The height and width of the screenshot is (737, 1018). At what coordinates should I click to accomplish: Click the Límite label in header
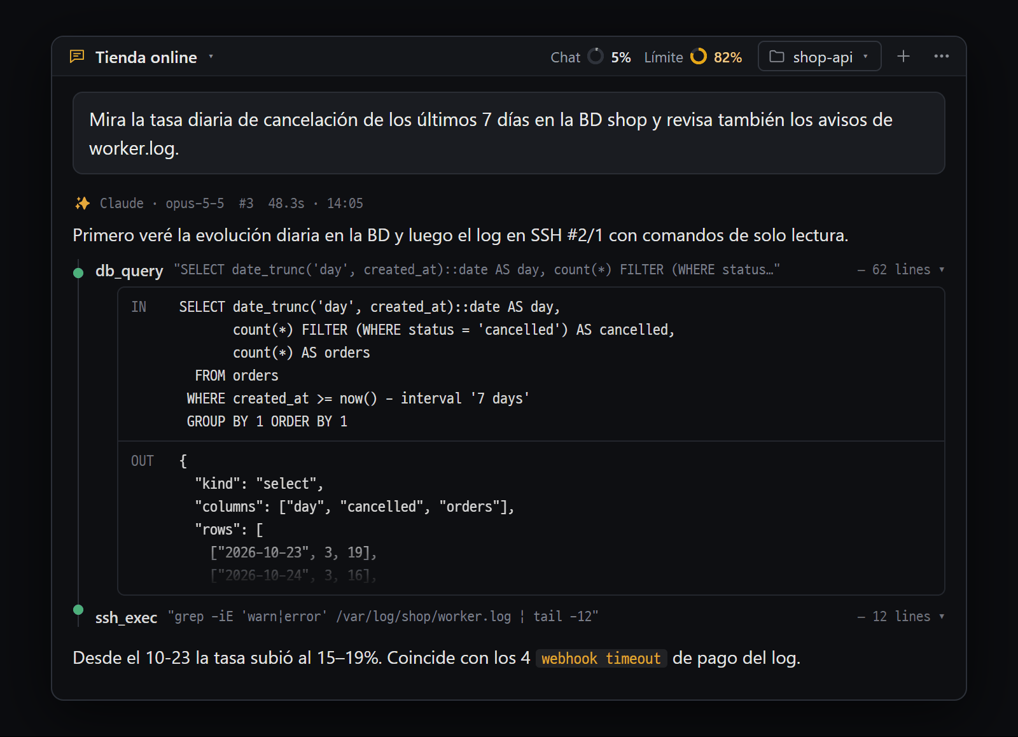click(664, 57)
